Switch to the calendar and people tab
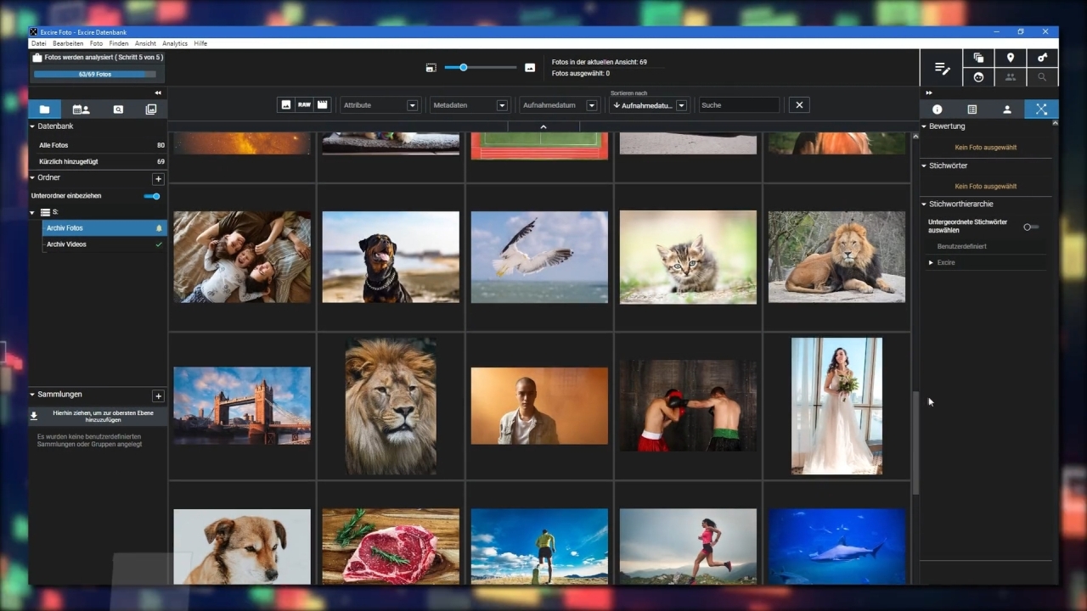The width and height of the screenshot is (1087, 611). [81, 109]
